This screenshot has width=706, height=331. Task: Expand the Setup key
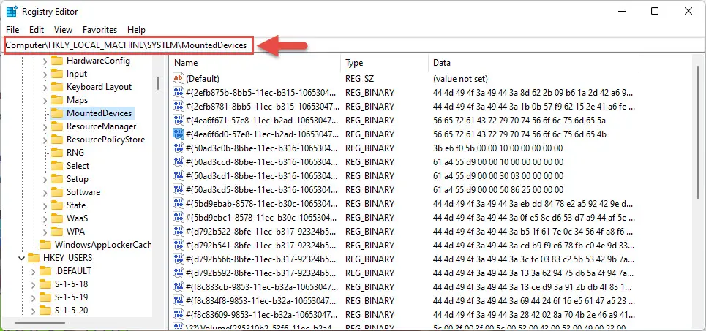click(x=45, y=180)
